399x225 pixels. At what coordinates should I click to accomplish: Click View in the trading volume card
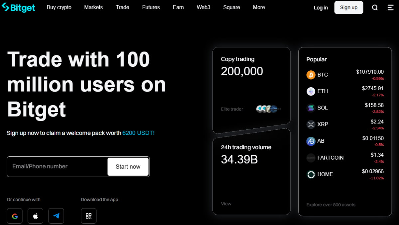[226, 204]
